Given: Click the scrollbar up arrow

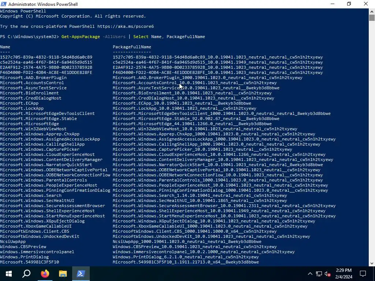Looking at the screenshot, I should pyautogui.click(x=372, y=11).
